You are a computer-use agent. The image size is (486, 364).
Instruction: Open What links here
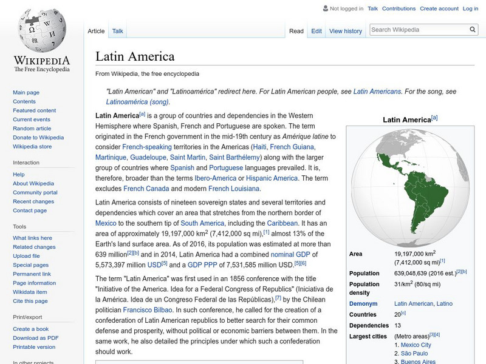(x=33, y=238)
